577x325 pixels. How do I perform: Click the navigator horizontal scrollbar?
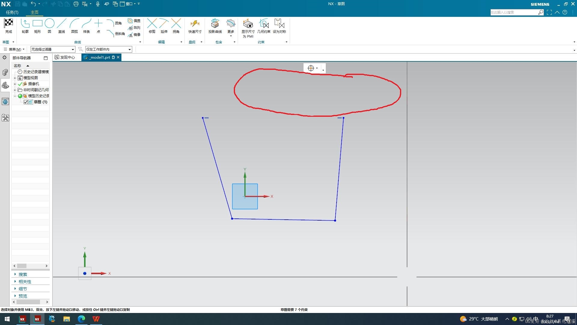[30, 266]
